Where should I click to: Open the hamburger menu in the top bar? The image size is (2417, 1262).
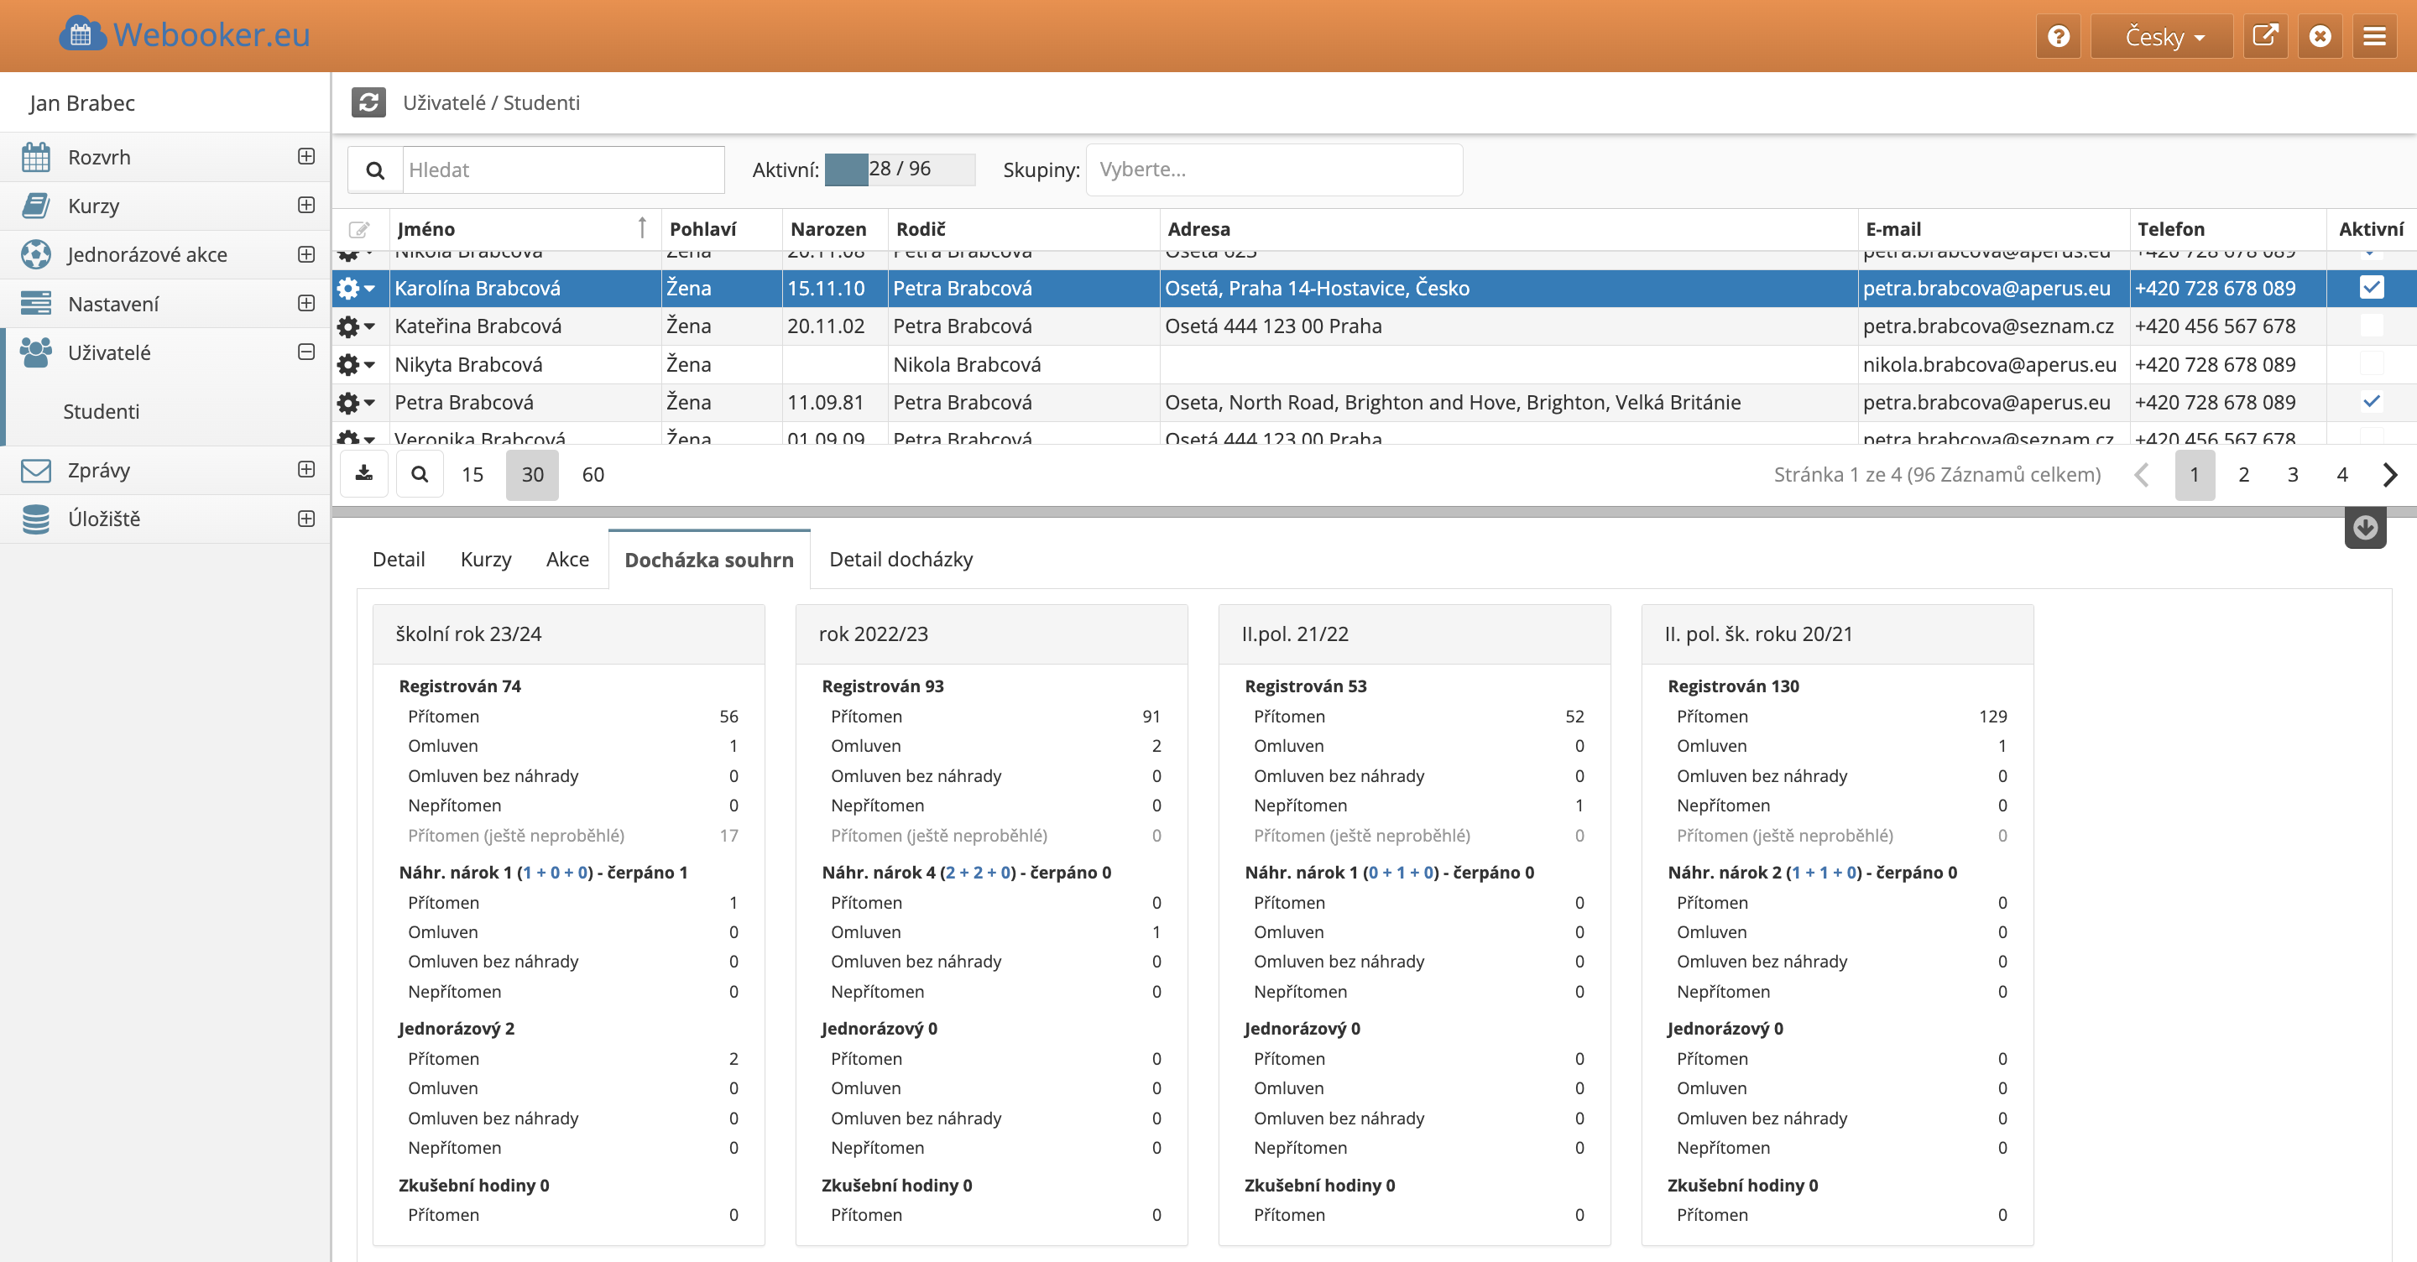pos(2374,35)
